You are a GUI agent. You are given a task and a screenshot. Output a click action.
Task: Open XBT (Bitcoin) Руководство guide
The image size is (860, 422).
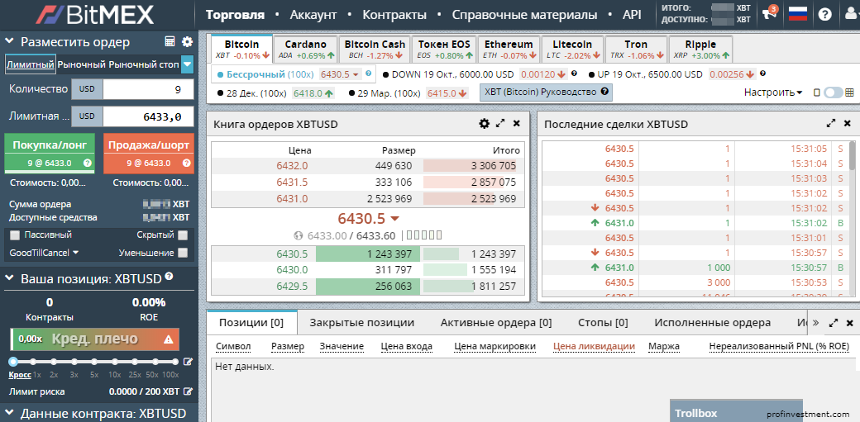[546, 92]
